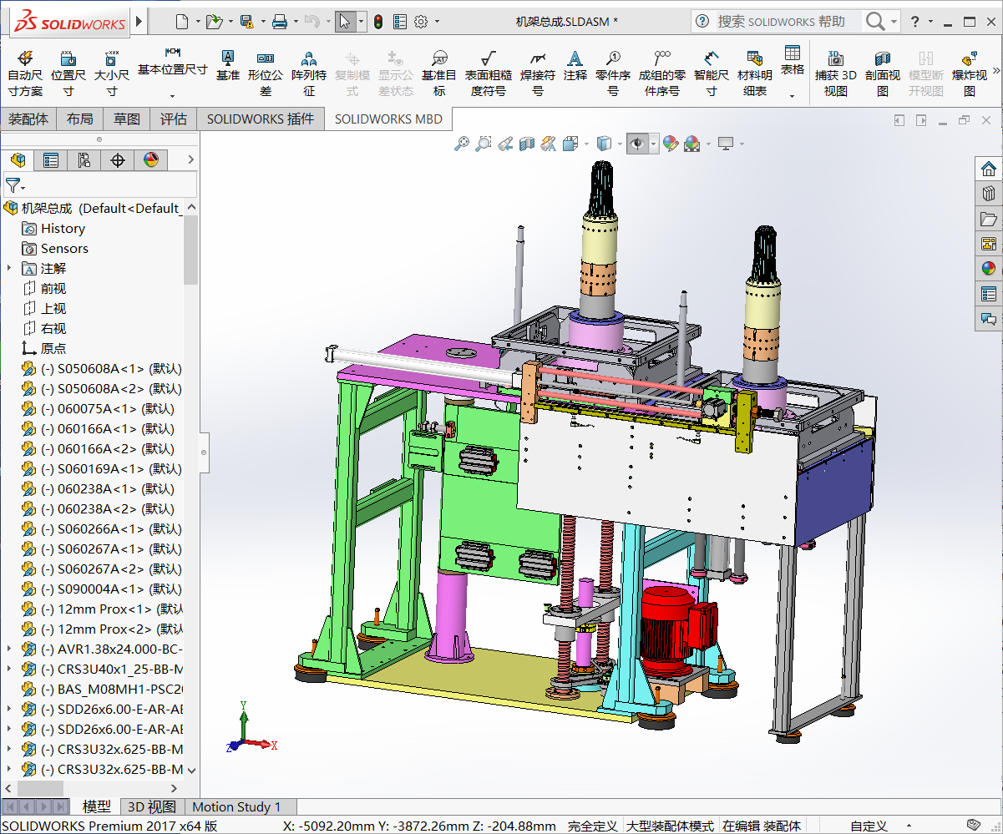This screenshot has height=834, width=1003.
Task: Switch to the ConfigurationManager panel tab
Action: [x=84, y=159]
